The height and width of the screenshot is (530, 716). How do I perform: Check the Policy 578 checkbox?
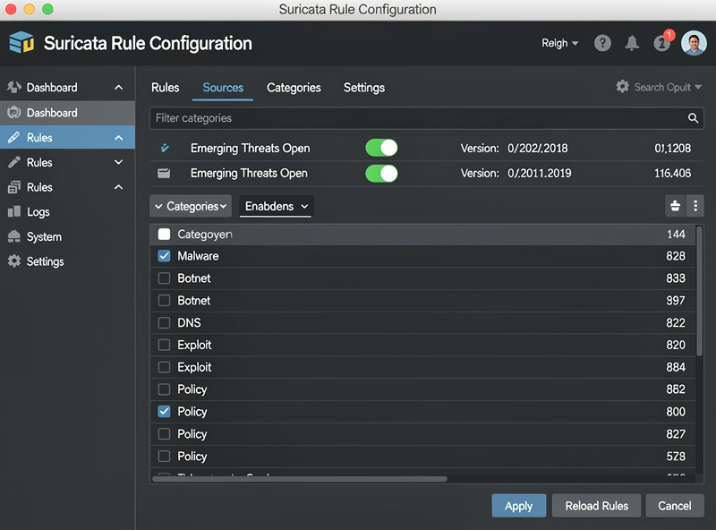[164, 456]
